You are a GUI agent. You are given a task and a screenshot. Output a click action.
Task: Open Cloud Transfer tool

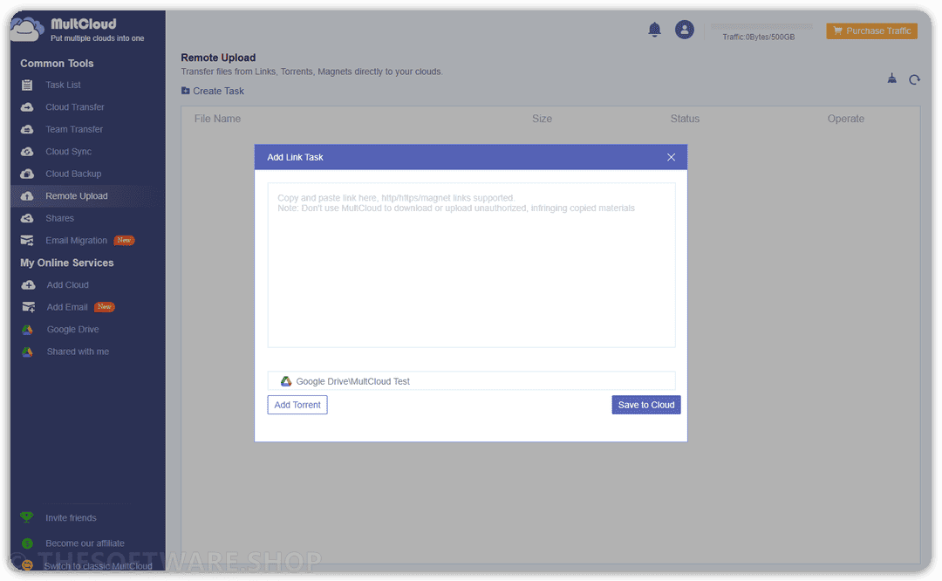(75, 107)
